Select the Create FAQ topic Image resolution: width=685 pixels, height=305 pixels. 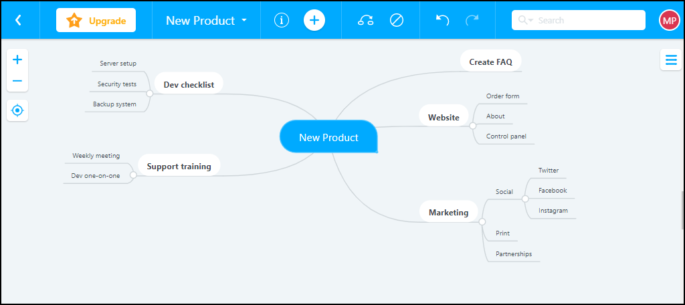click(x=490, y=62)
